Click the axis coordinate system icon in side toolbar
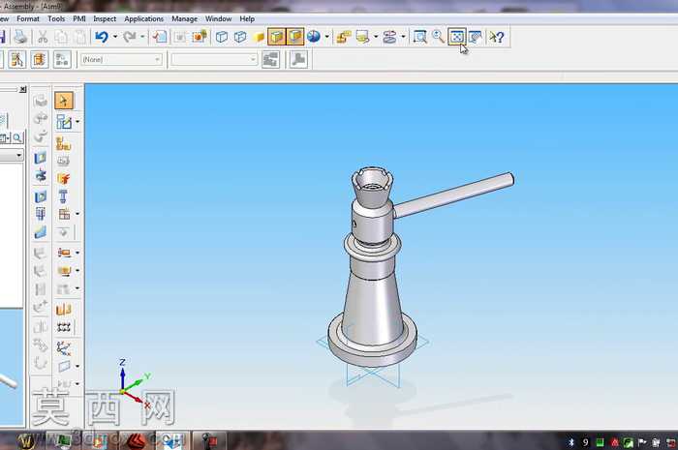Screen dimensions: 678x450 [64, 348]
